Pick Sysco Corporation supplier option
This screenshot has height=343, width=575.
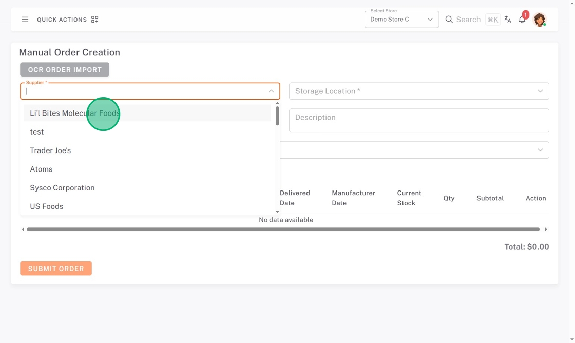pos(62,188)
